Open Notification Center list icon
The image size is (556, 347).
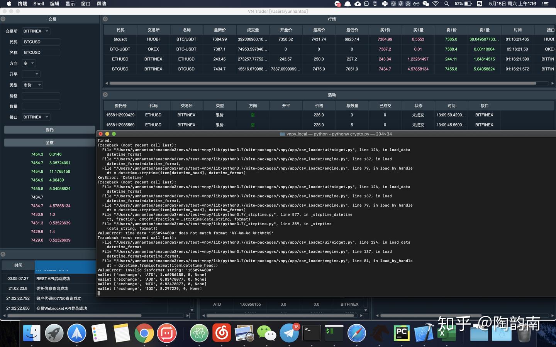tap(545, 3)
